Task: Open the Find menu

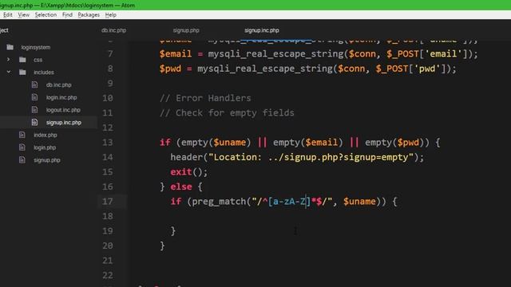Action: (67, 15)
